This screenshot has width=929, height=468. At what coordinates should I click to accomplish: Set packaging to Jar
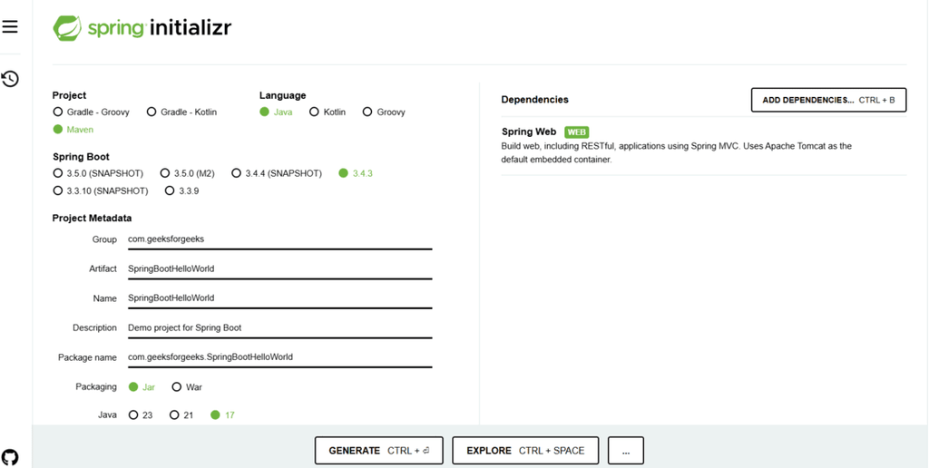tap(142, 387)
